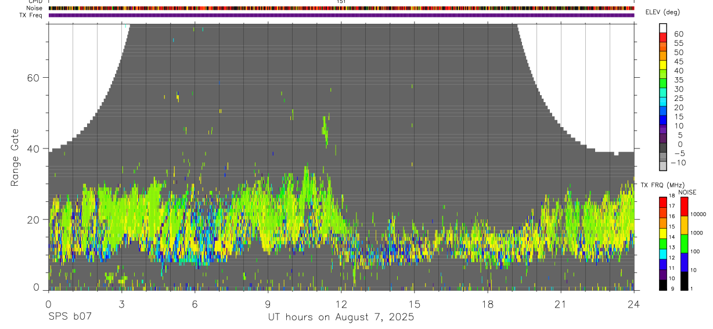Click the 'Noise' strip label at top left

[35, 9]
